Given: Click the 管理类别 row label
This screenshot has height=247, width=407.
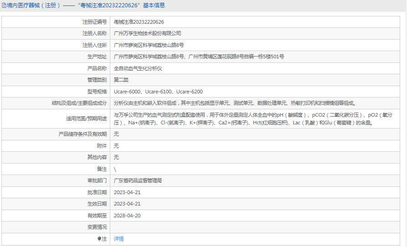Looking at the screenshot, I should pyautogui.click(x=97, y=80).
